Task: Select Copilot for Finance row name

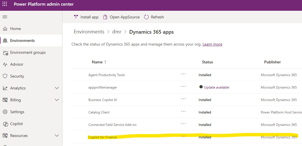Action: (x=103, y=137)
